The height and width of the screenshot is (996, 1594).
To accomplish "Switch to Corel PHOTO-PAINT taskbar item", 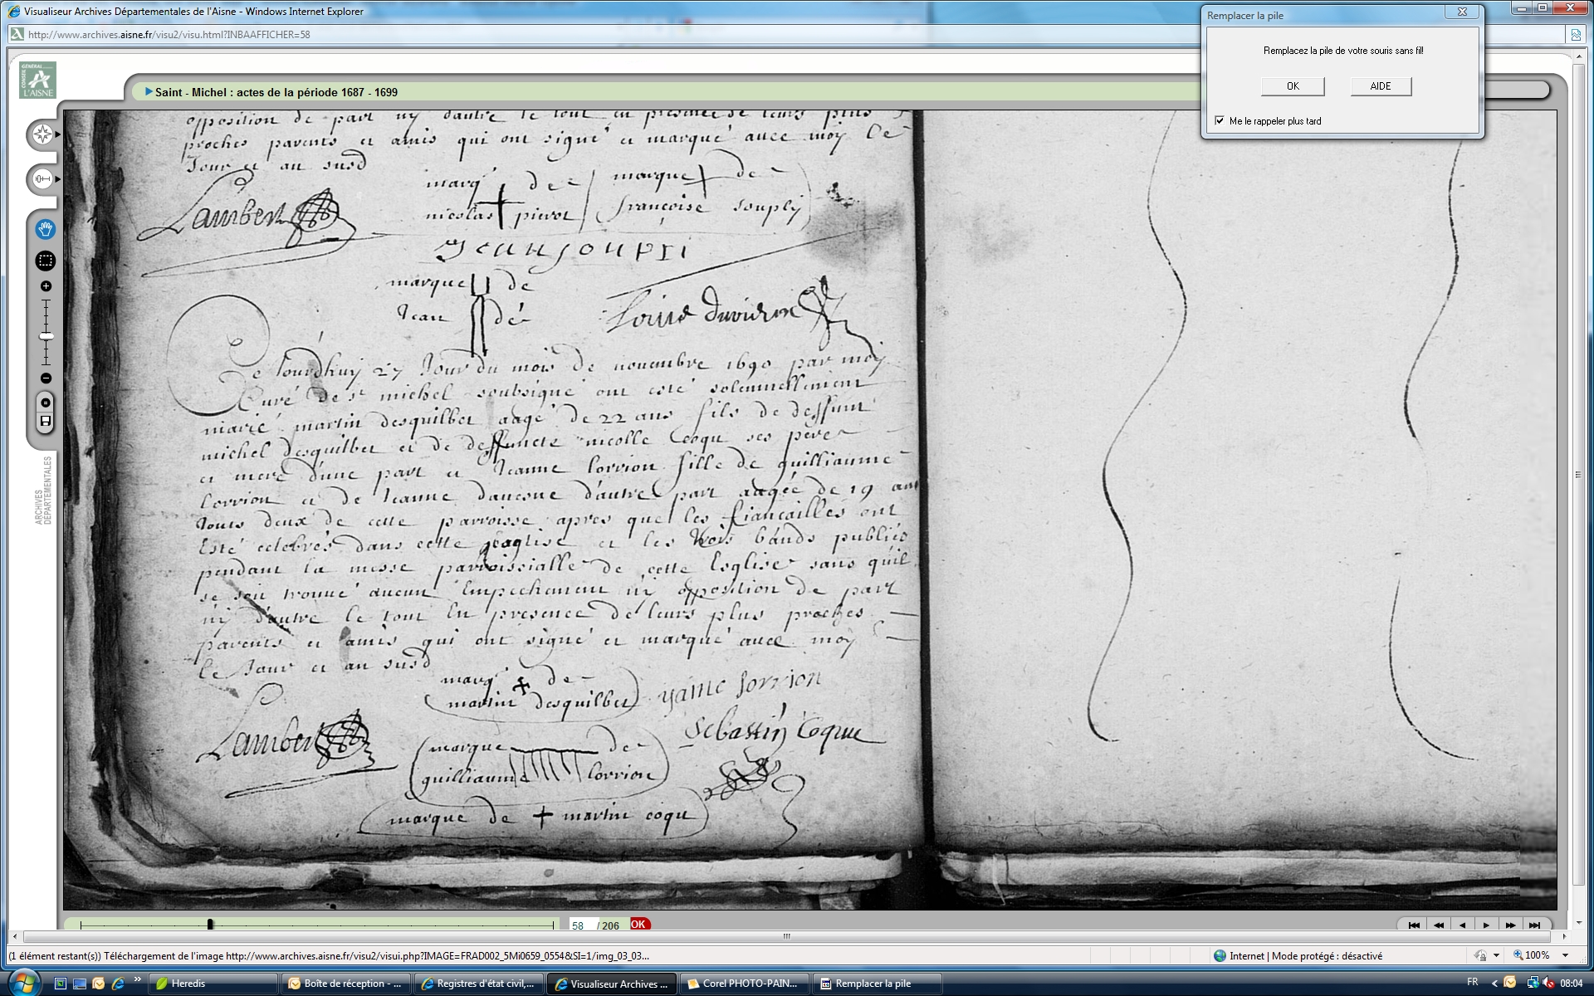I will tap(743, 984).
